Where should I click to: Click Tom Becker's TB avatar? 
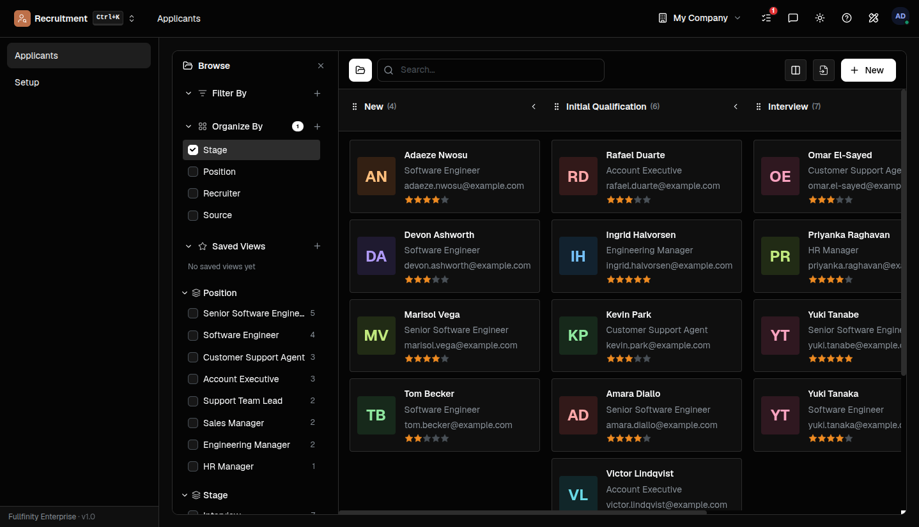point(376,415)
